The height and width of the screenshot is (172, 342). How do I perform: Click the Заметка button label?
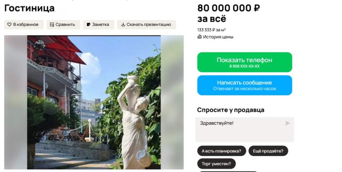(101, 25)
